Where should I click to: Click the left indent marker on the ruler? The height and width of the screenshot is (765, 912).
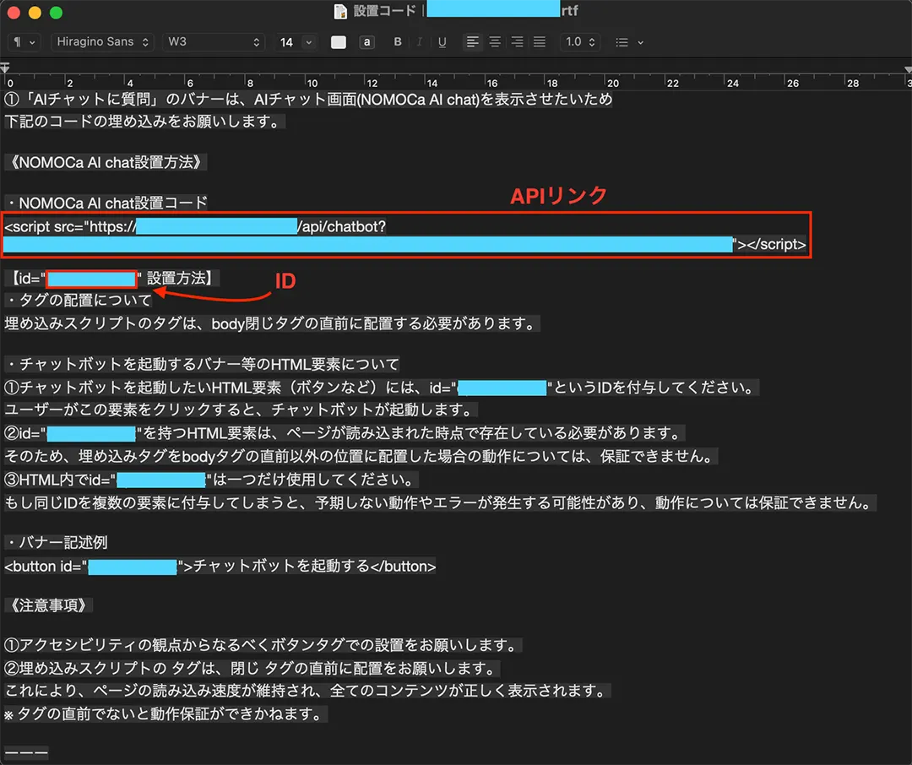pos(5,68)
